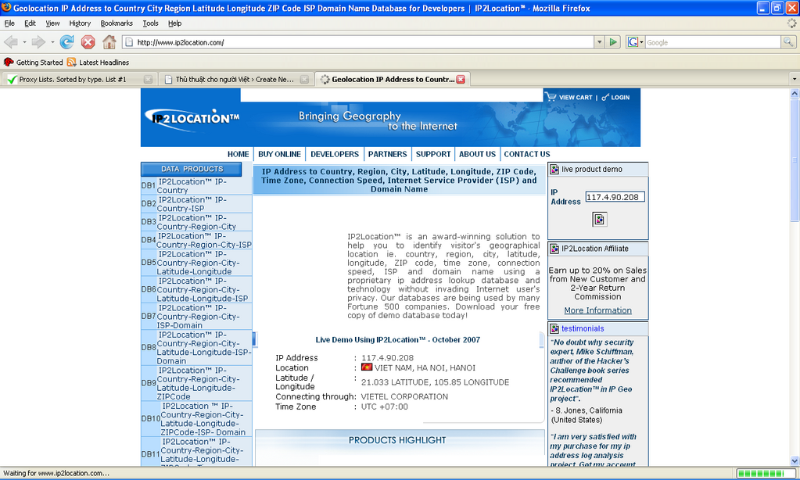Click the BUY ONLINE navigation link
800x480 pixels.
coord(280,154)
